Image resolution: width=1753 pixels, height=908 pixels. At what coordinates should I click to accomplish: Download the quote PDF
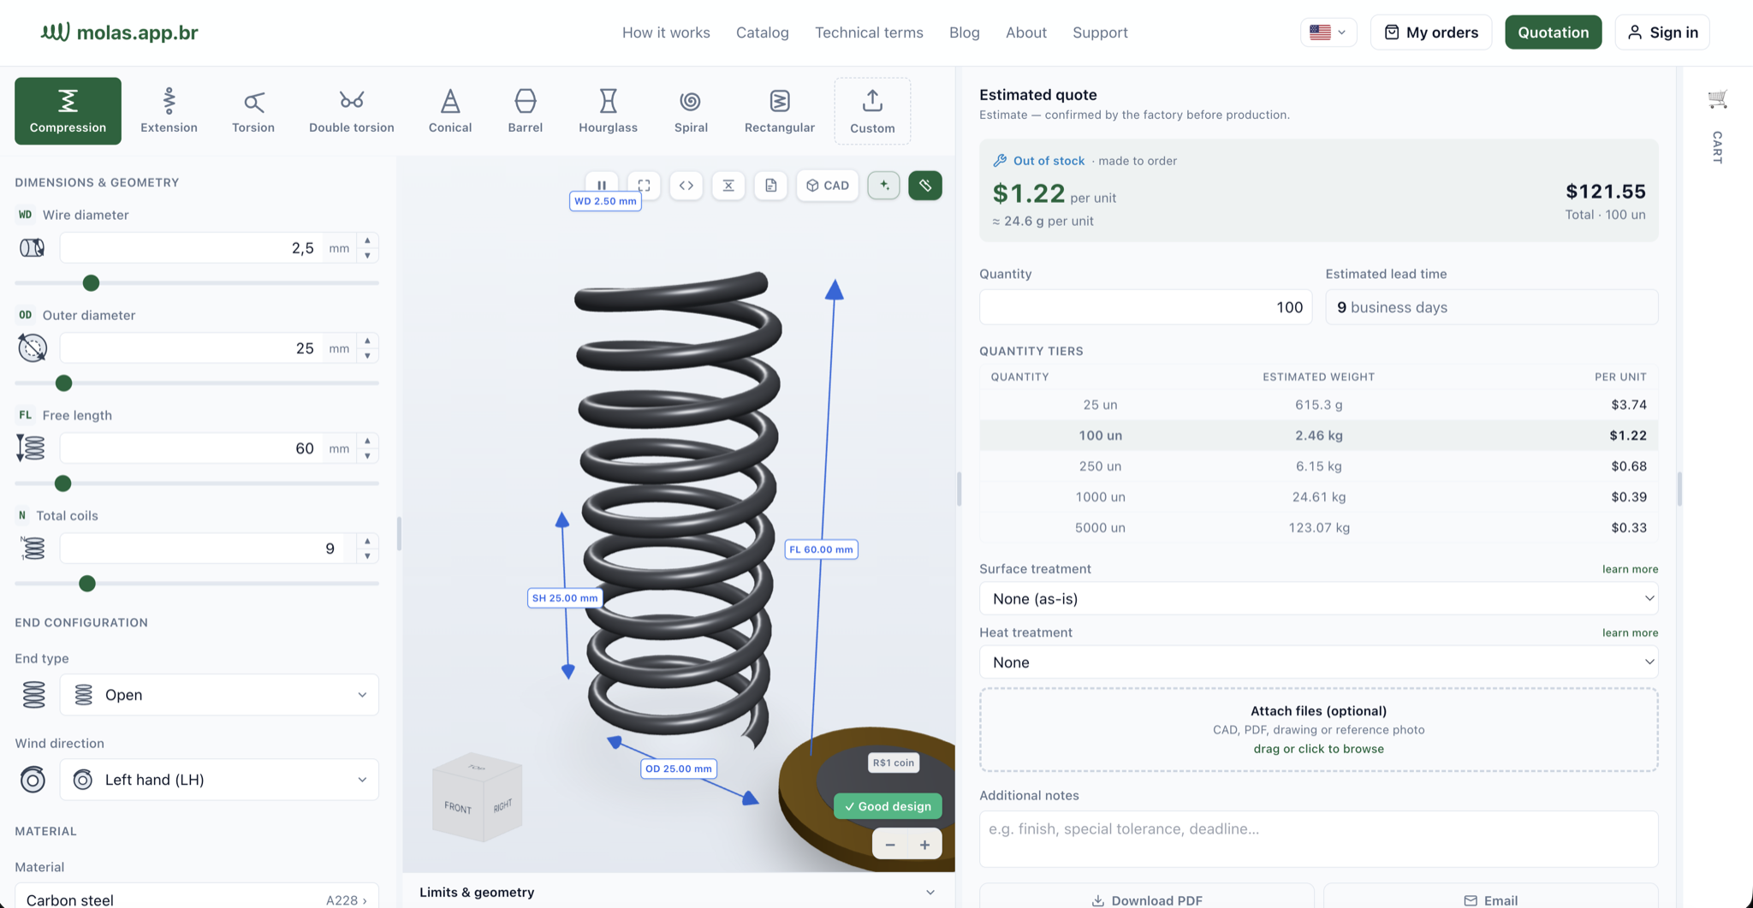1147,898
